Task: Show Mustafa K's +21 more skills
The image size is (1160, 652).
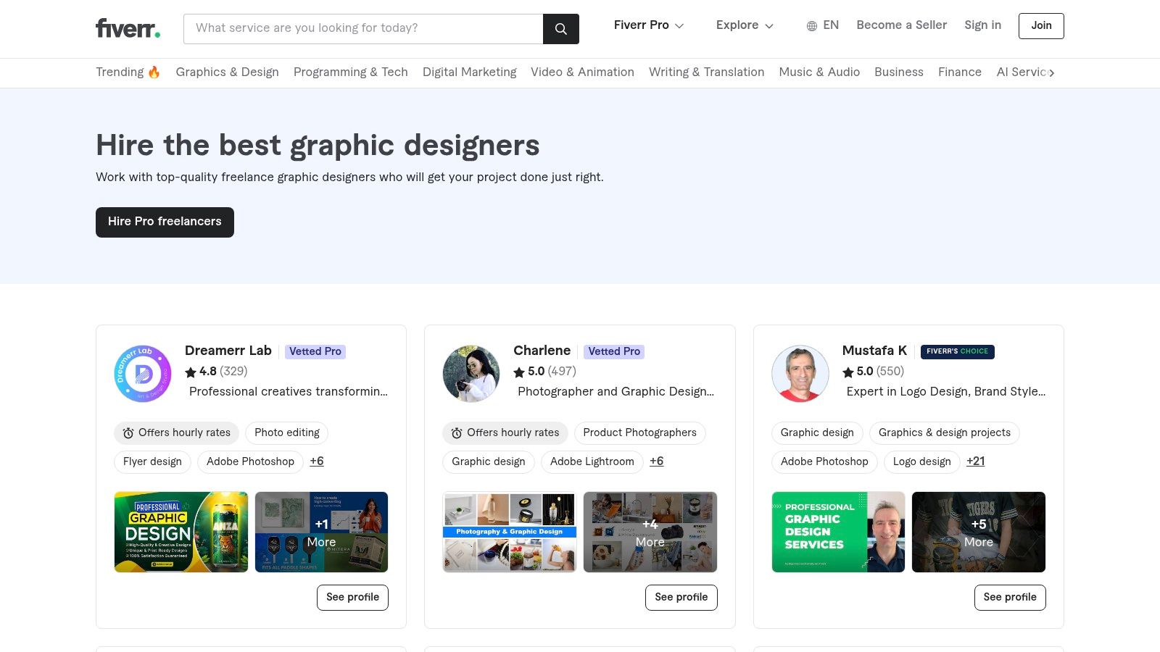Action: point(976,461)
